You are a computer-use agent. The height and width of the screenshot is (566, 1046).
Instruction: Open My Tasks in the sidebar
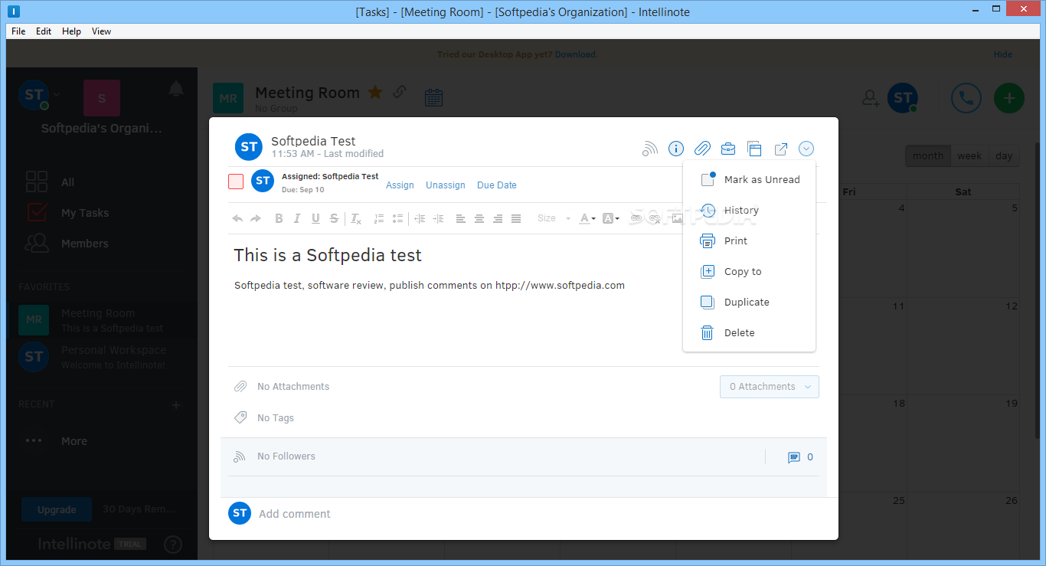(x=85, y=213)
